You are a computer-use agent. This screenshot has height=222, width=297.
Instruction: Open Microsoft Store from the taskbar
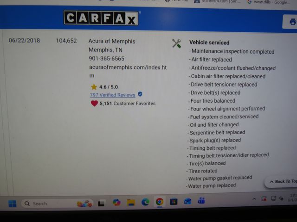(174, 202)
